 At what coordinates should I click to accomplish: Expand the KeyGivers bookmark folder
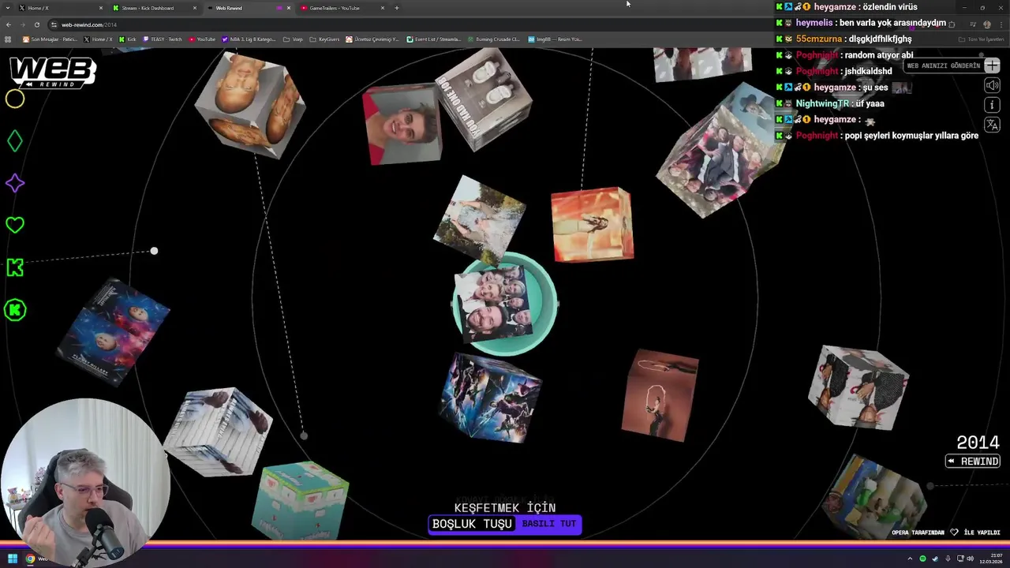[x=324, y=39]
